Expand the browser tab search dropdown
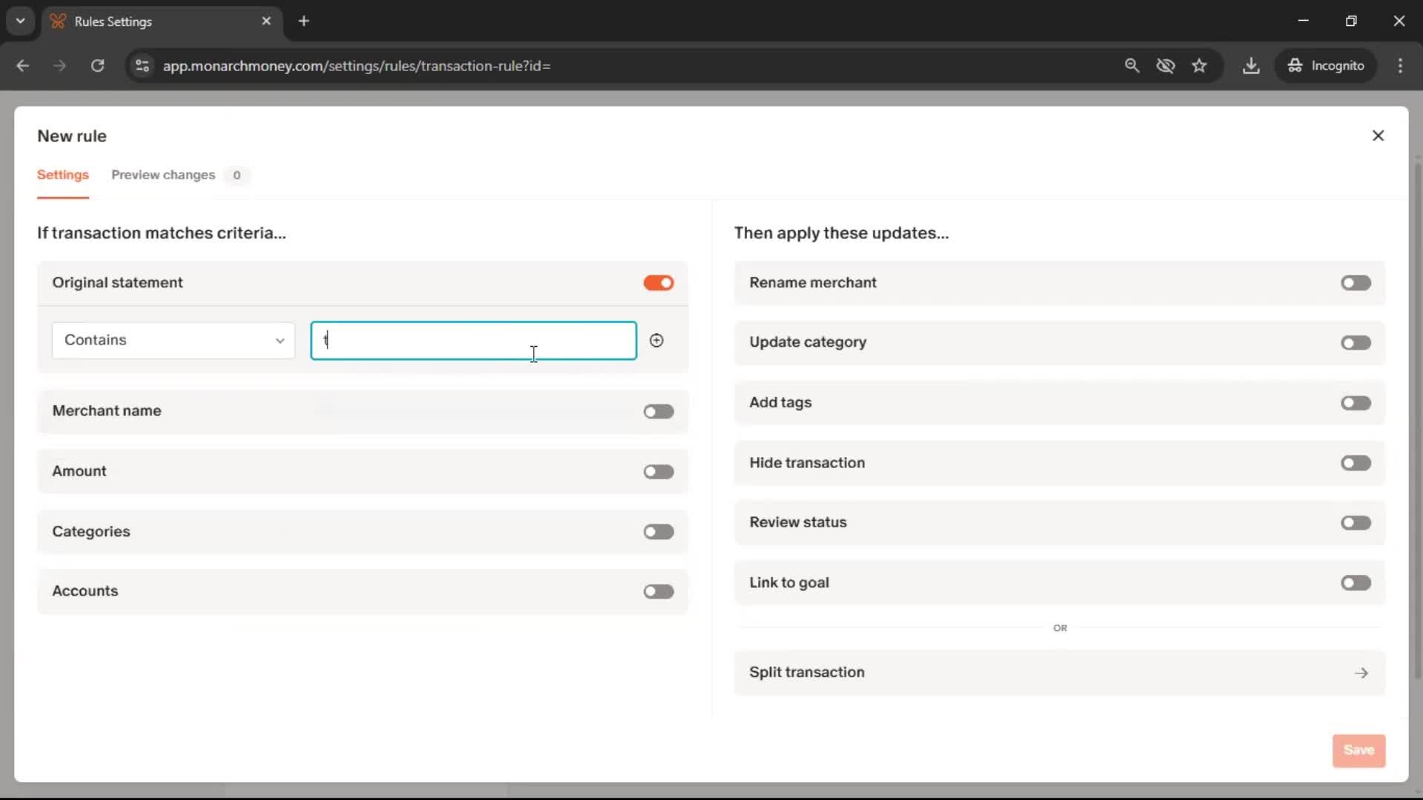 [x=20, y=21]
